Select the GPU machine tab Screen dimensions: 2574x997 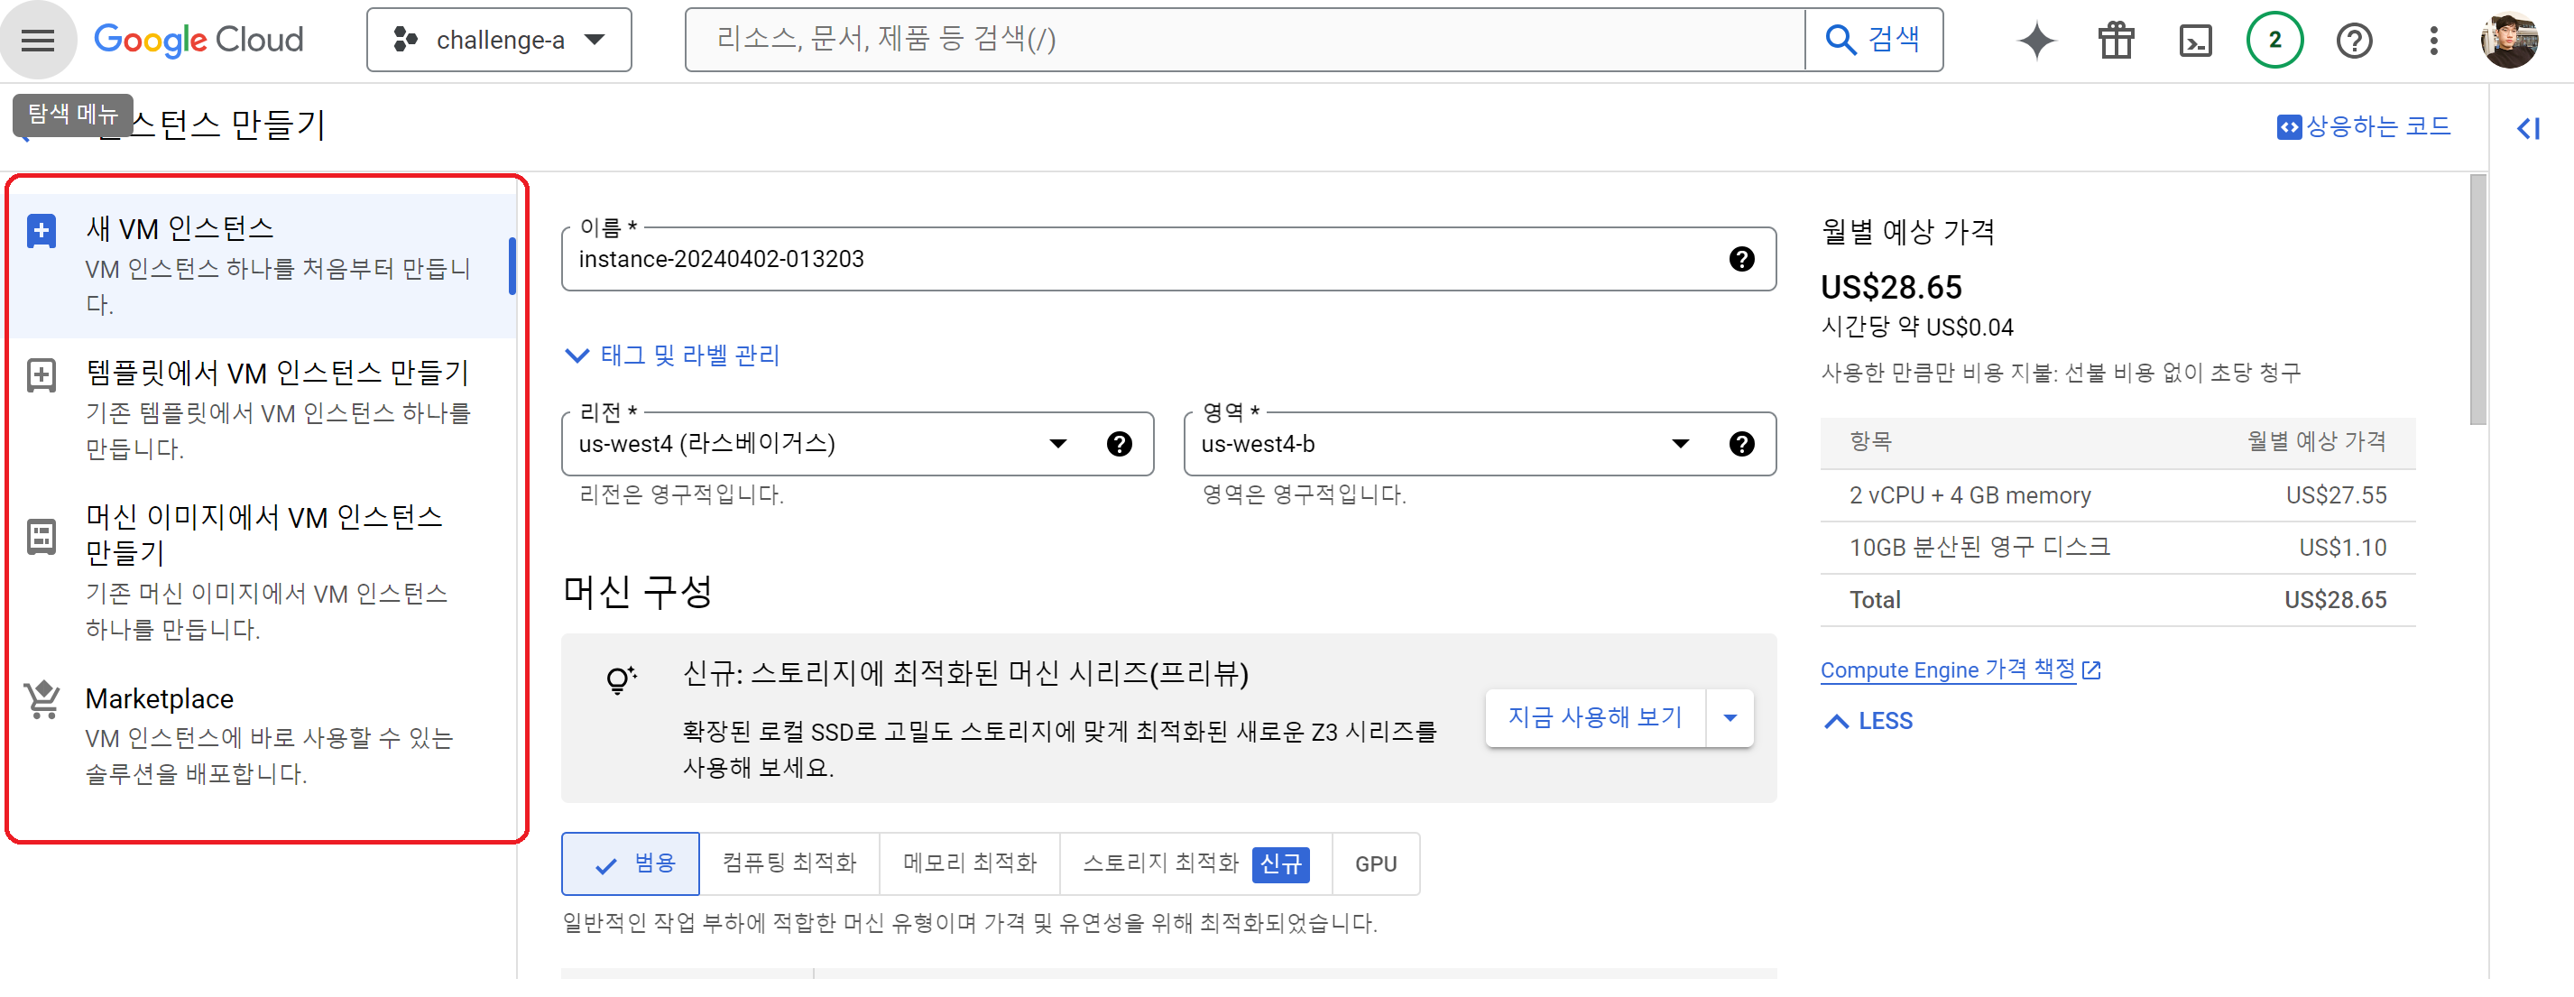1375,864
